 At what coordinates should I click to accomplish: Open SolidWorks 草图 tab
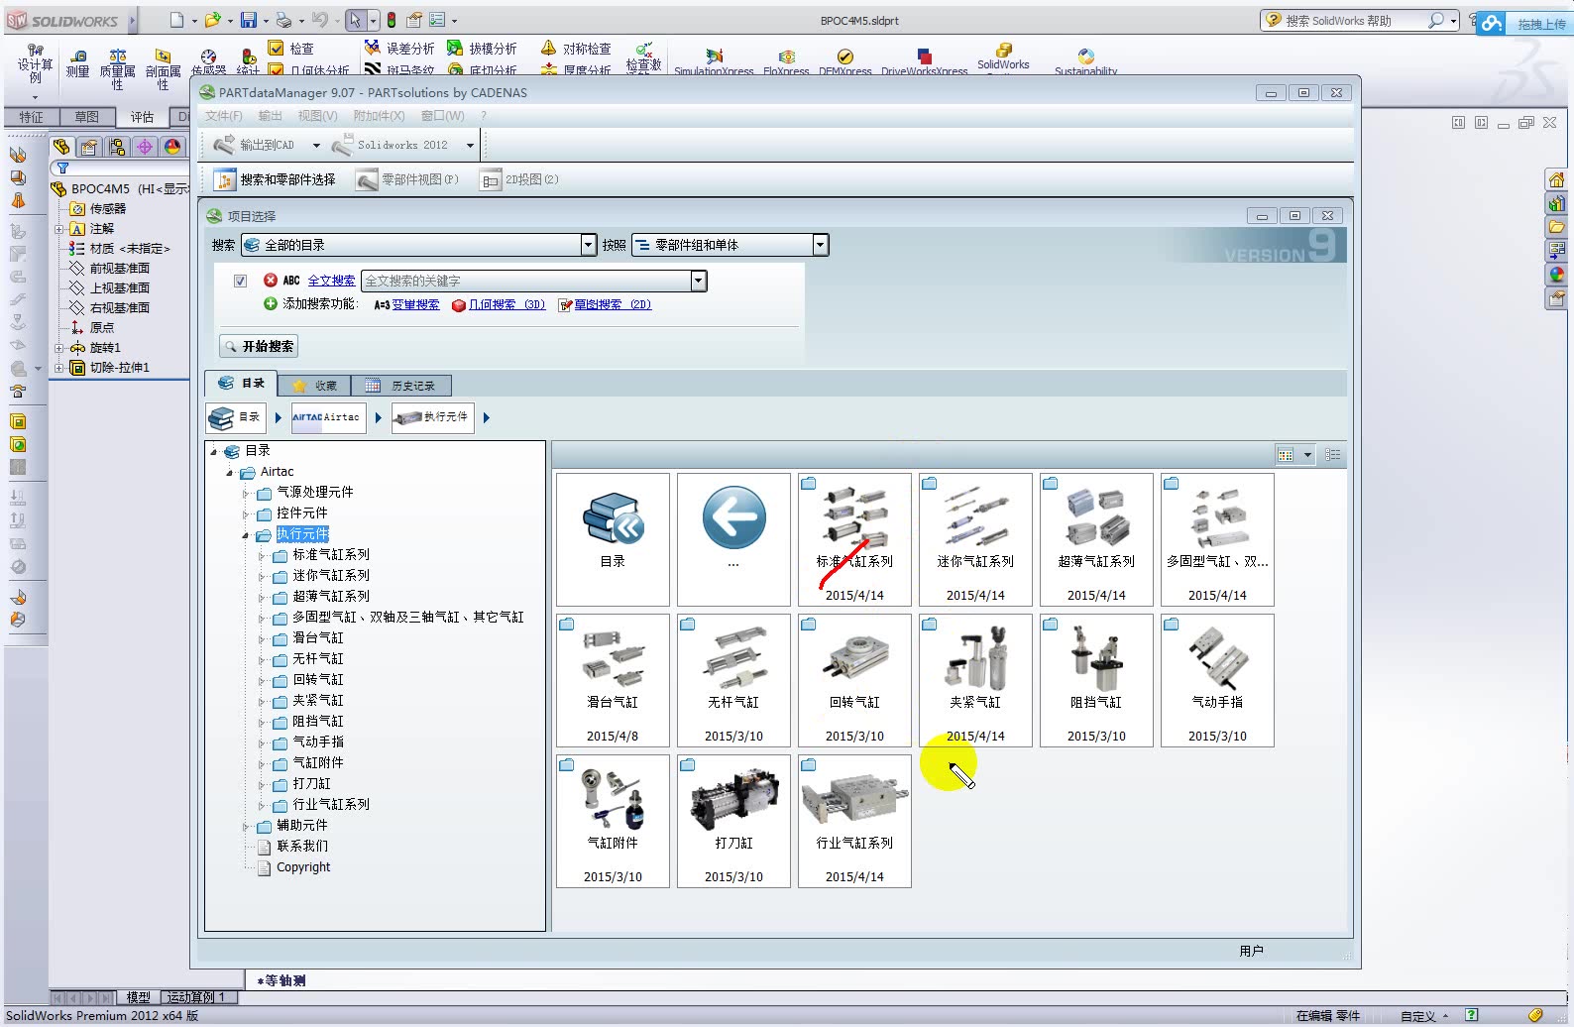click(x=87, y=117)
